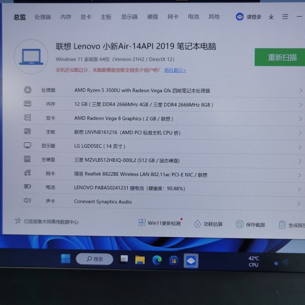Click the network card icon

tap(27, 173)
